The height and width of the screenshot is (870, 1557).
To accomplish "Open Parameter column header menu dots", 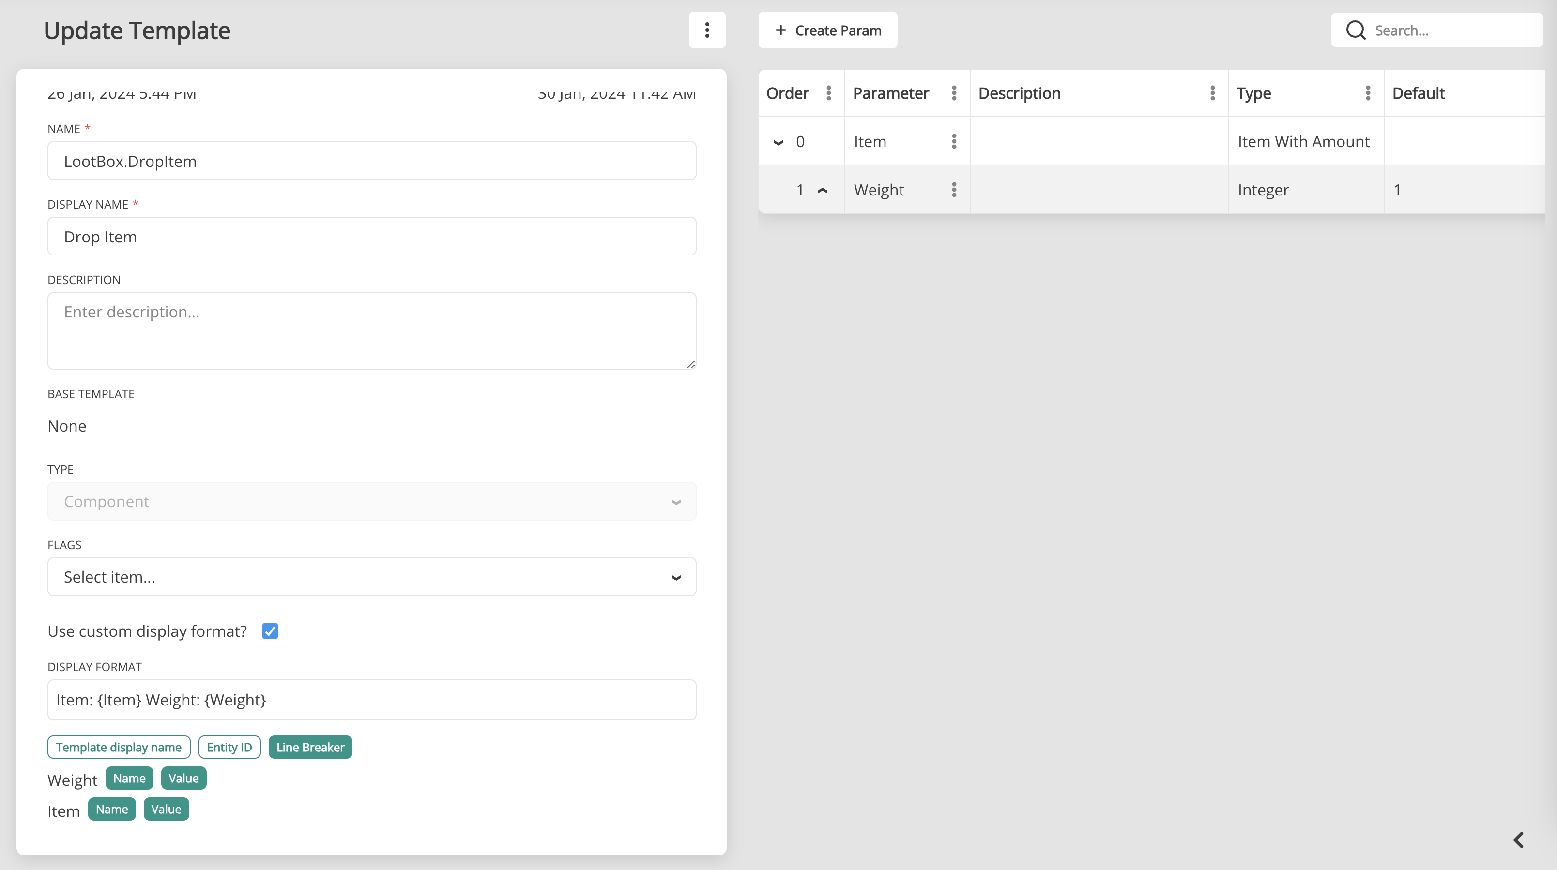I will [954, 93].
